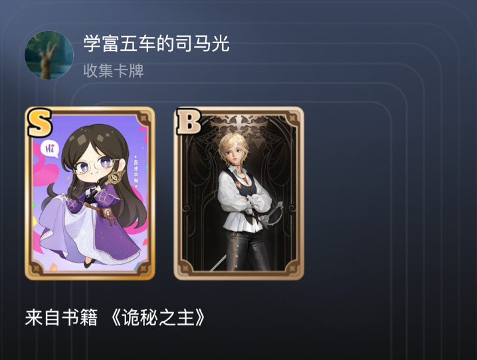Click the black trousers on the B card
The width and height of the screenshot is (477, 360).
click(248, 251)
